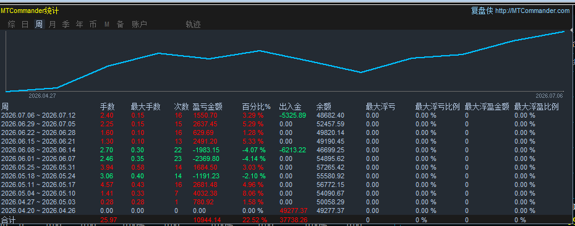Click the 余额 column header
The height and width of the screenshot is (226, 575).
pos(324,107)
